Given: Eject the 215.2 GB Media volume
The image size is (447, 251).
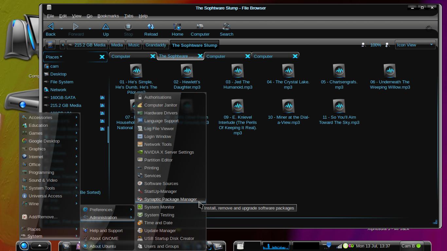Looking at the screenshot, I should 102,105.
